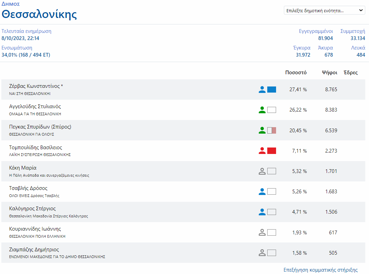This screenshot has height=274, width=369.
Task: Open the party support explanation link
Action: point(321,270)
